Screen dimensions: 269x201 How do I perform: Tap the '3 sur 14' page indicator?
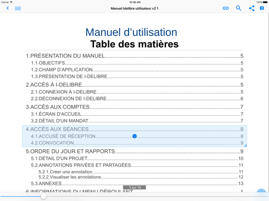click(x=134, y=187)
